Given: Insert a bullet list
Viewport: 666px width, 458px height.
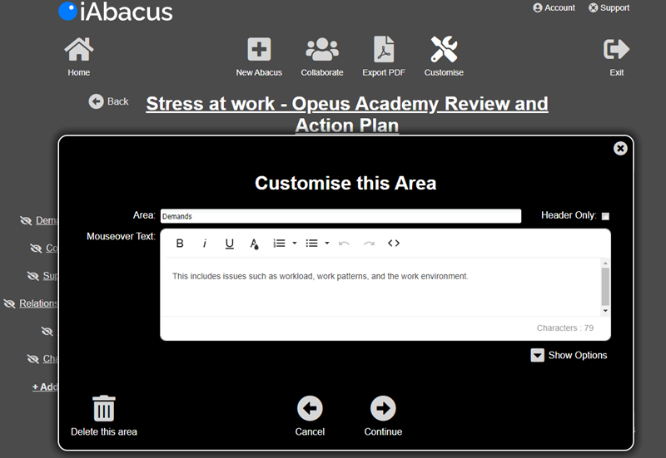Looking at the screenshot, I should (311, 244).
